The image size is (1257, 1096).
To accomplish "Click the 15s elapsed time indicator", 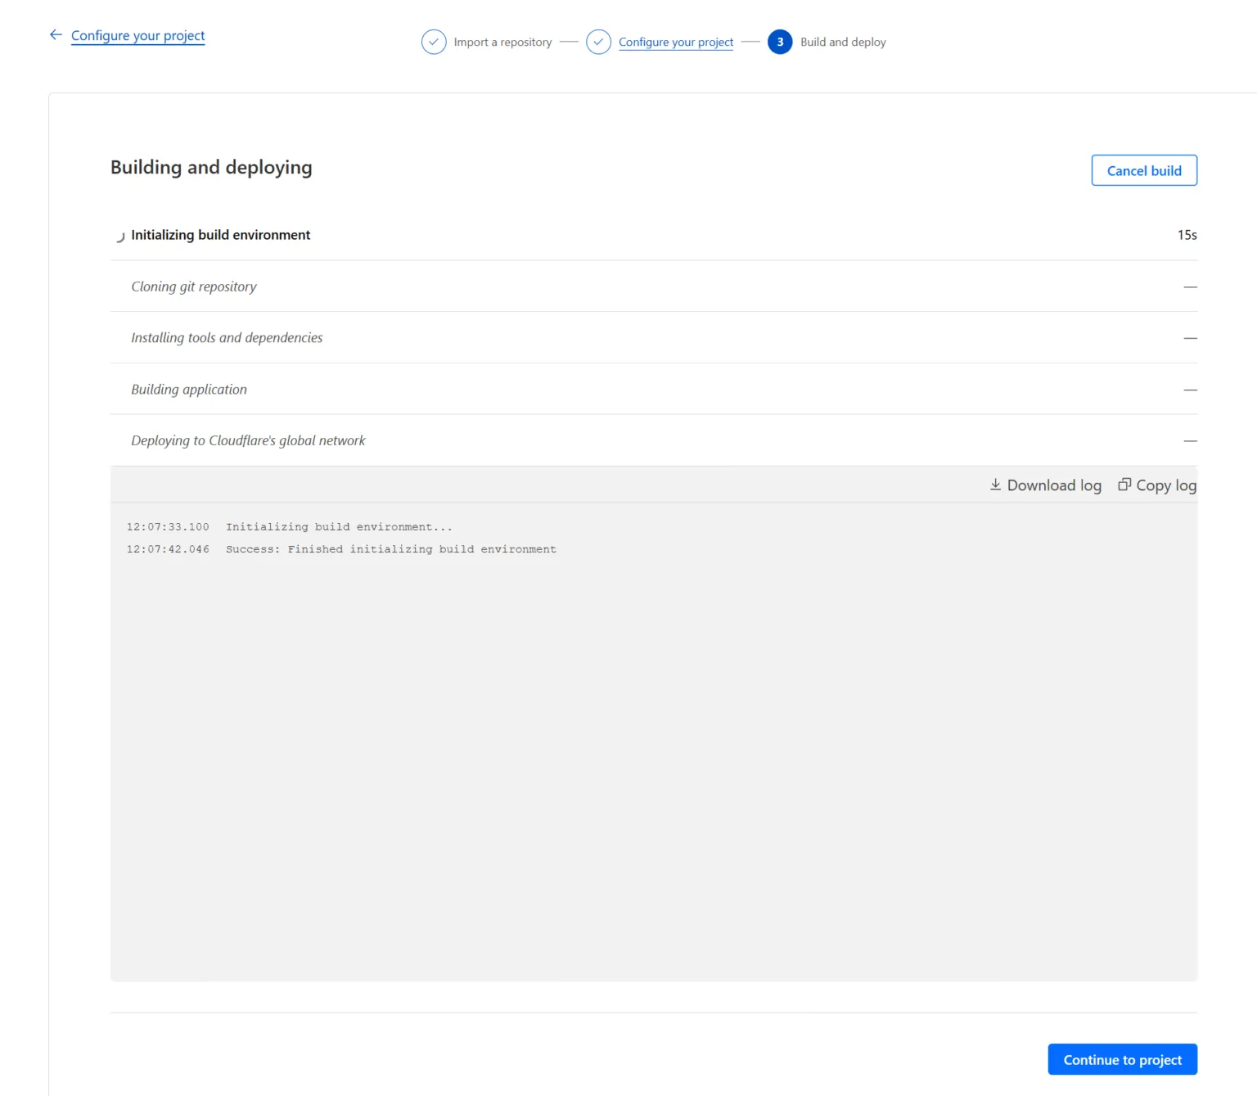I will [1187, 235].
